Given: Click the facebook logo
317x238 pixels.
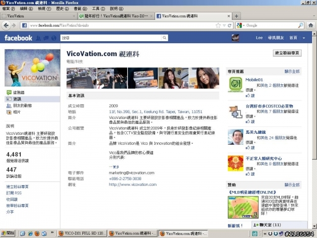Looking at the screenshot, I should click(x=18, y=38).
